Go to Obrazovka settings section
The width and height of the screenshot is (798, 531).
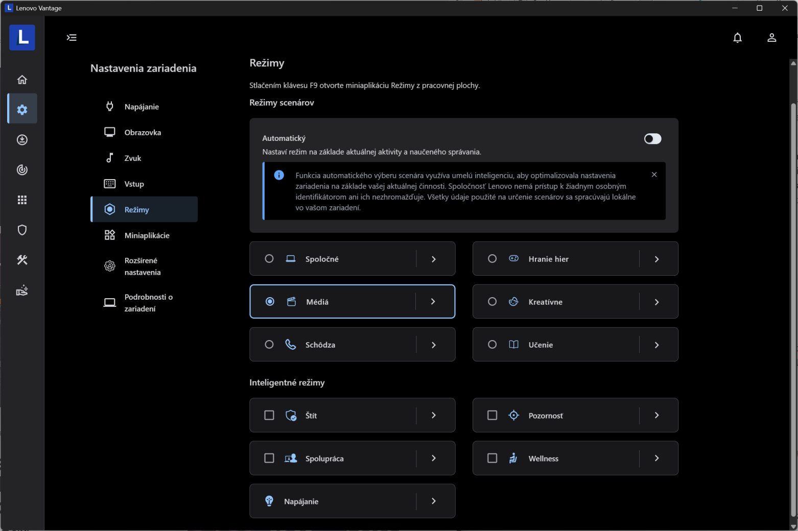(x=143, y=133)
